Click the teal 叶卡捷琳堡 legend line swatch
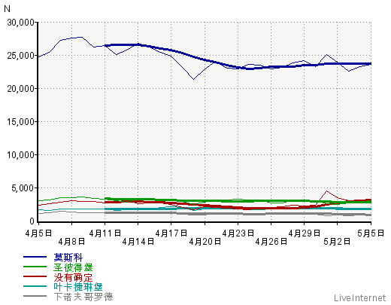The height and width of the screenshot is (305, 391). 35,286
